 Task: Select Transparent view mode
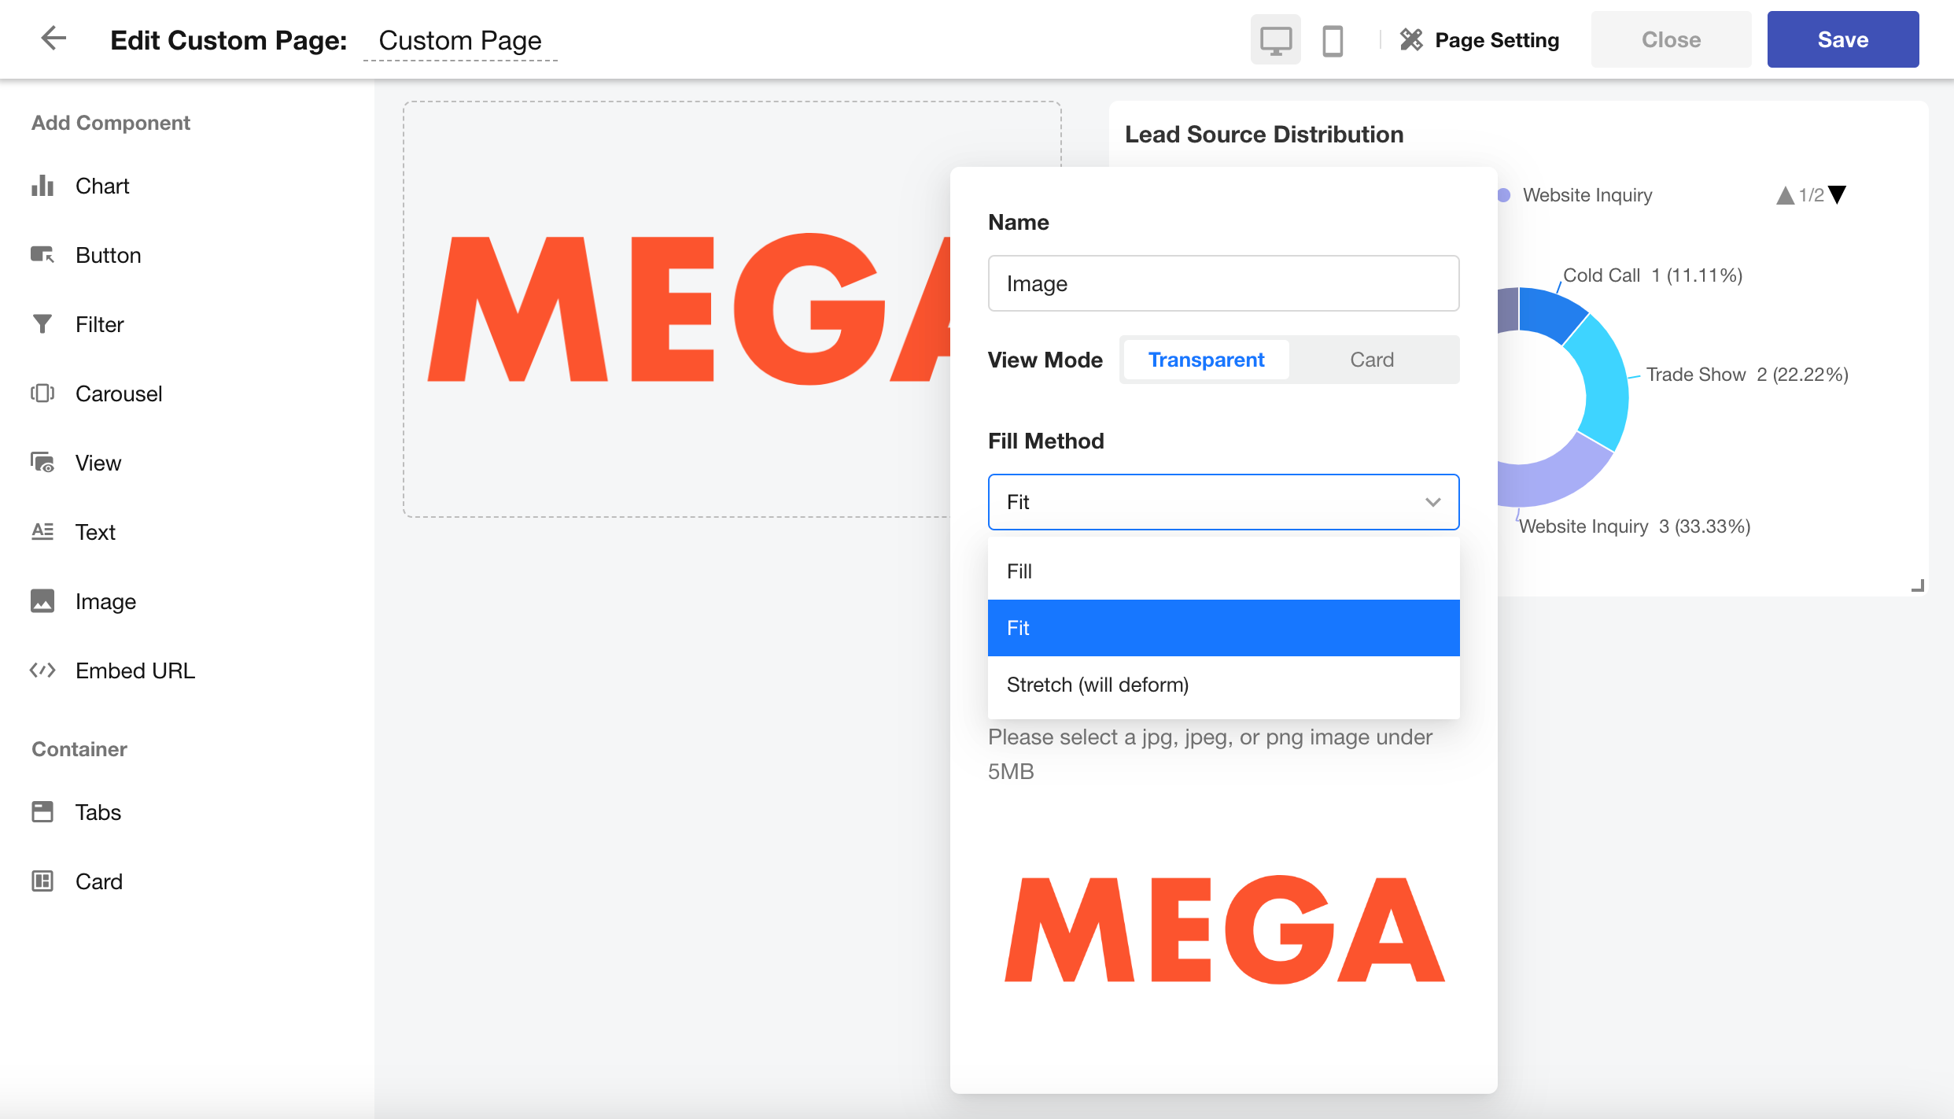[1206, 360]
